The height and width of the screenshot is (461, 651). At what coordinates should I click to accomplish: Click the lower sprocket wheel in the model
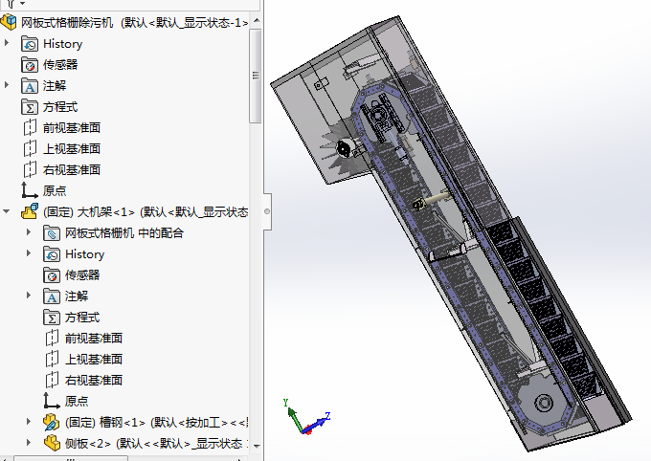click(544, 402)
